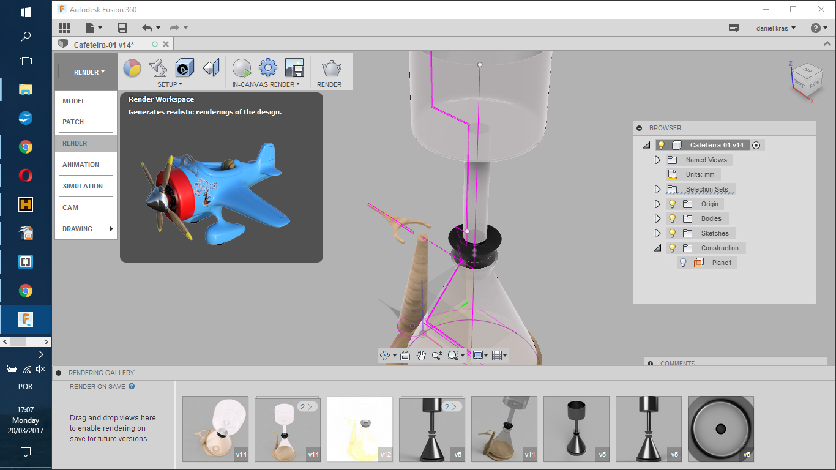The width and height of the screenshot is (836, 470).
Task: Show Plane1 using its lightbulb
Action: 684,263
